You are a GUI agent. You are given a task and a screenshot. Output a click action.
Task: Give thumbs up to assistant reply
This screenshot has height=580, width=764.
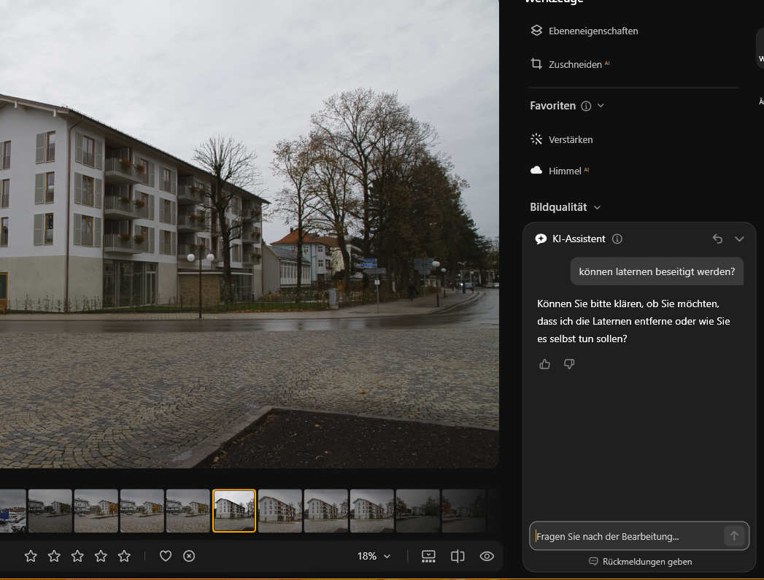[x=545, y=364]
